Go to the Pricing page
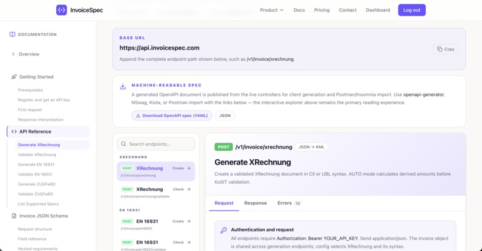Viewport: 482px width, 251px height. 322,10
